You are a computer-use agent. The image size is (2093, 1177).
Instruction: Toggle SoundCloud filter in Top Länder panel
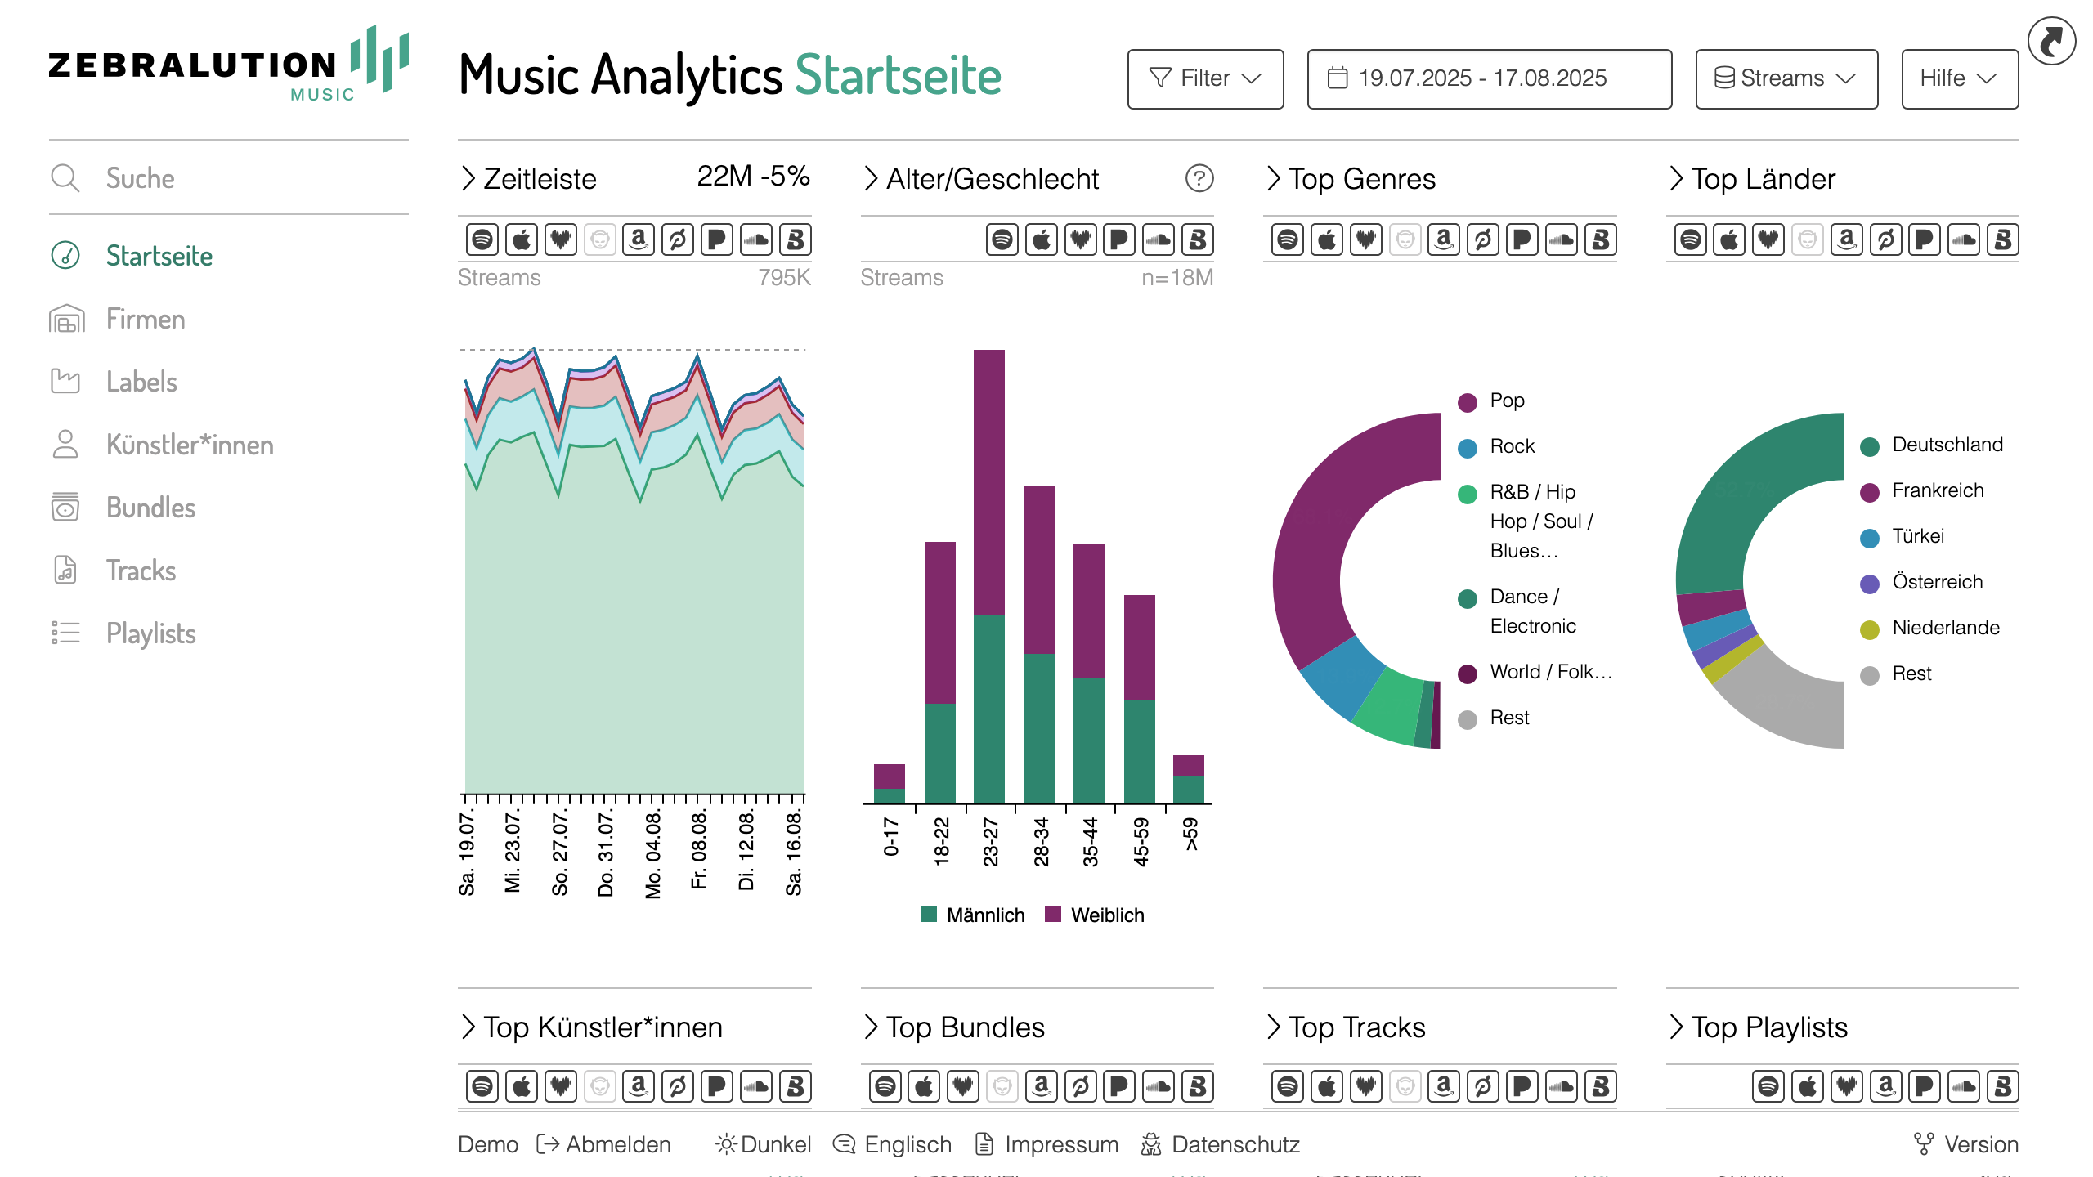1964,239
